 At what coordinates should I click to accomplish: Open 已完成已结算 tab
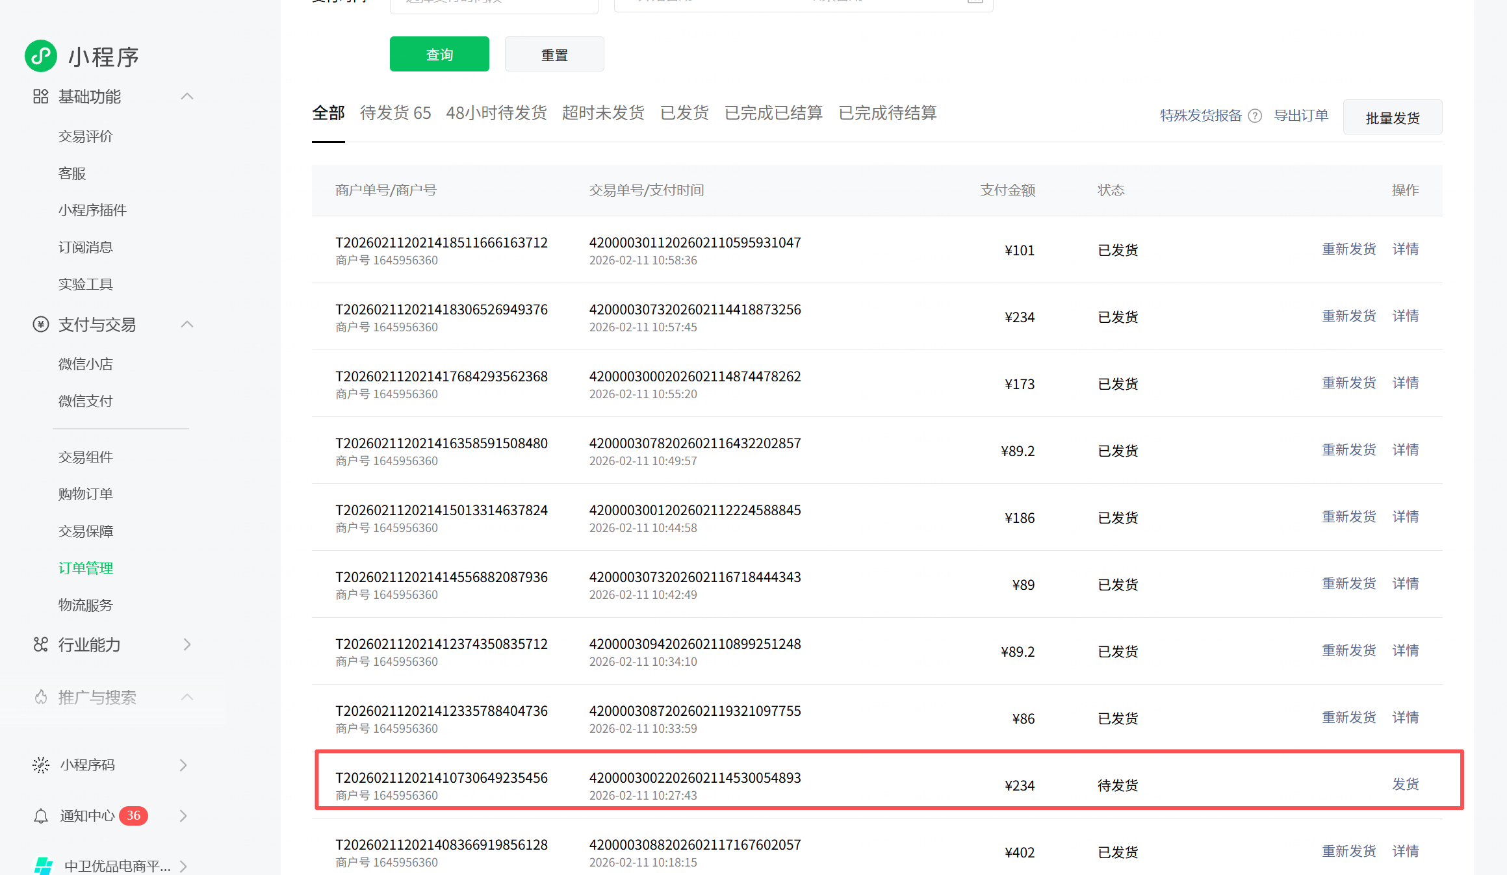pos(773,113)
